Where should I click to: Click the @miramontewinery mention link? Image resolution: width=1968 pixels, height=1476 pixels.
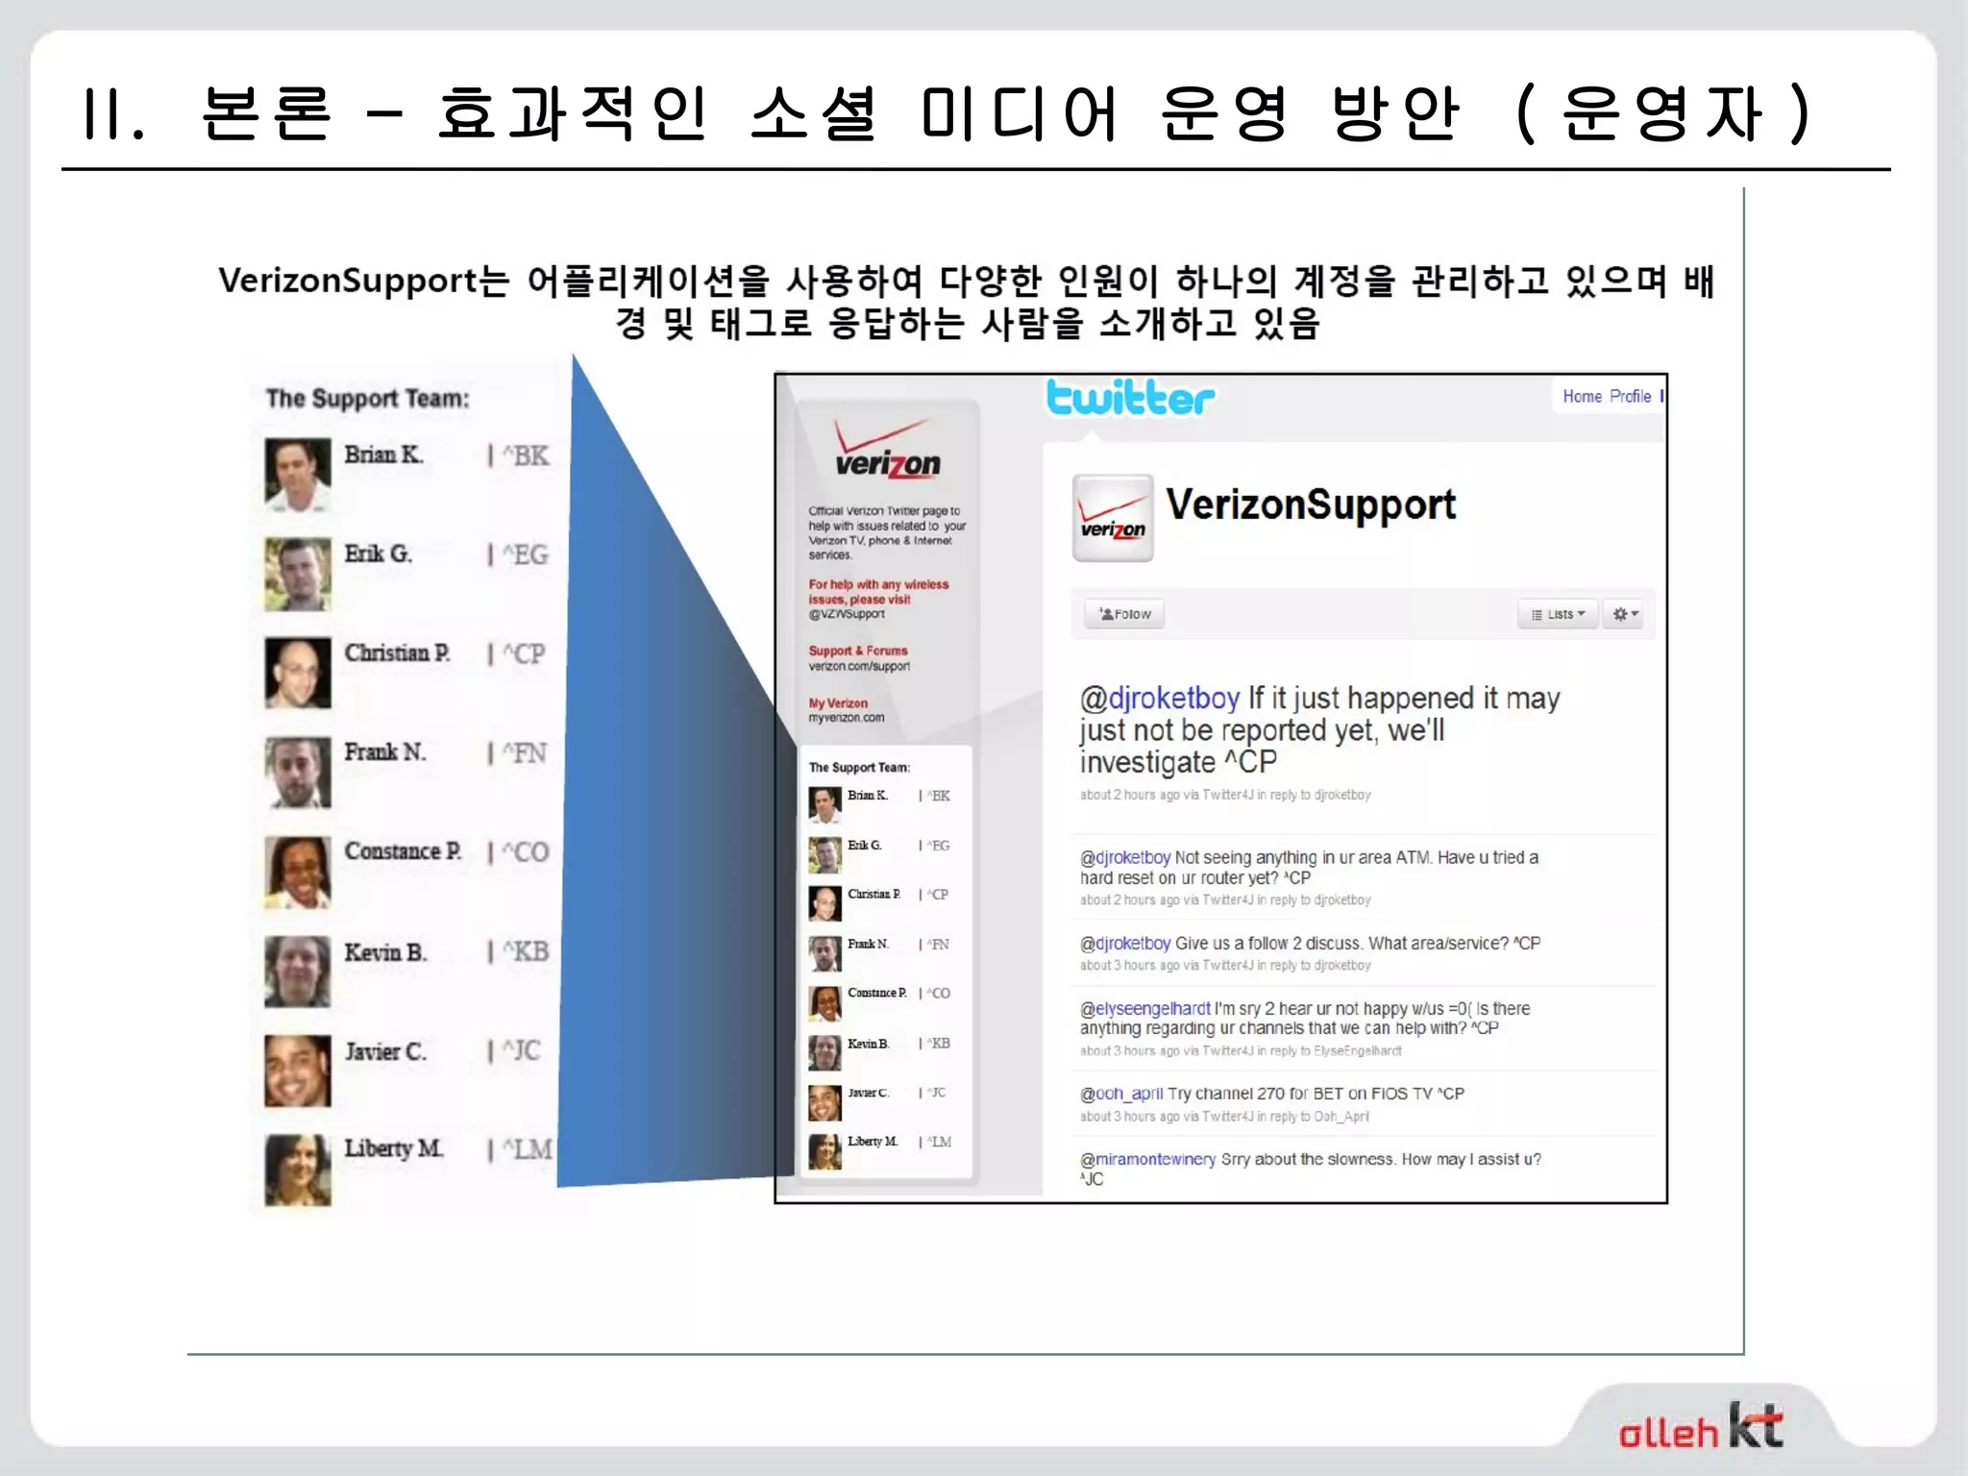click(x=1147, y=1159)
